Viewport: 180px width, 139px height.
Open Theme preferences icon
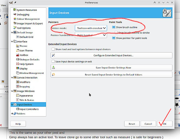[18, 46]
